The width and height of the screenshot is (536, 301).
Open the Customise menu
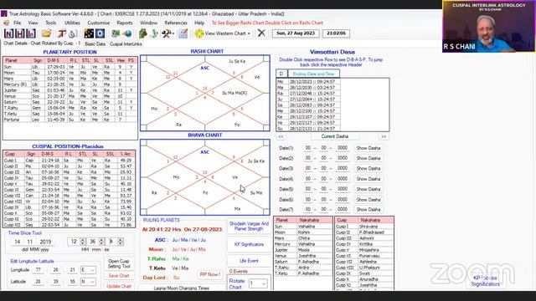pyautogui.click(x=99, y=23)
